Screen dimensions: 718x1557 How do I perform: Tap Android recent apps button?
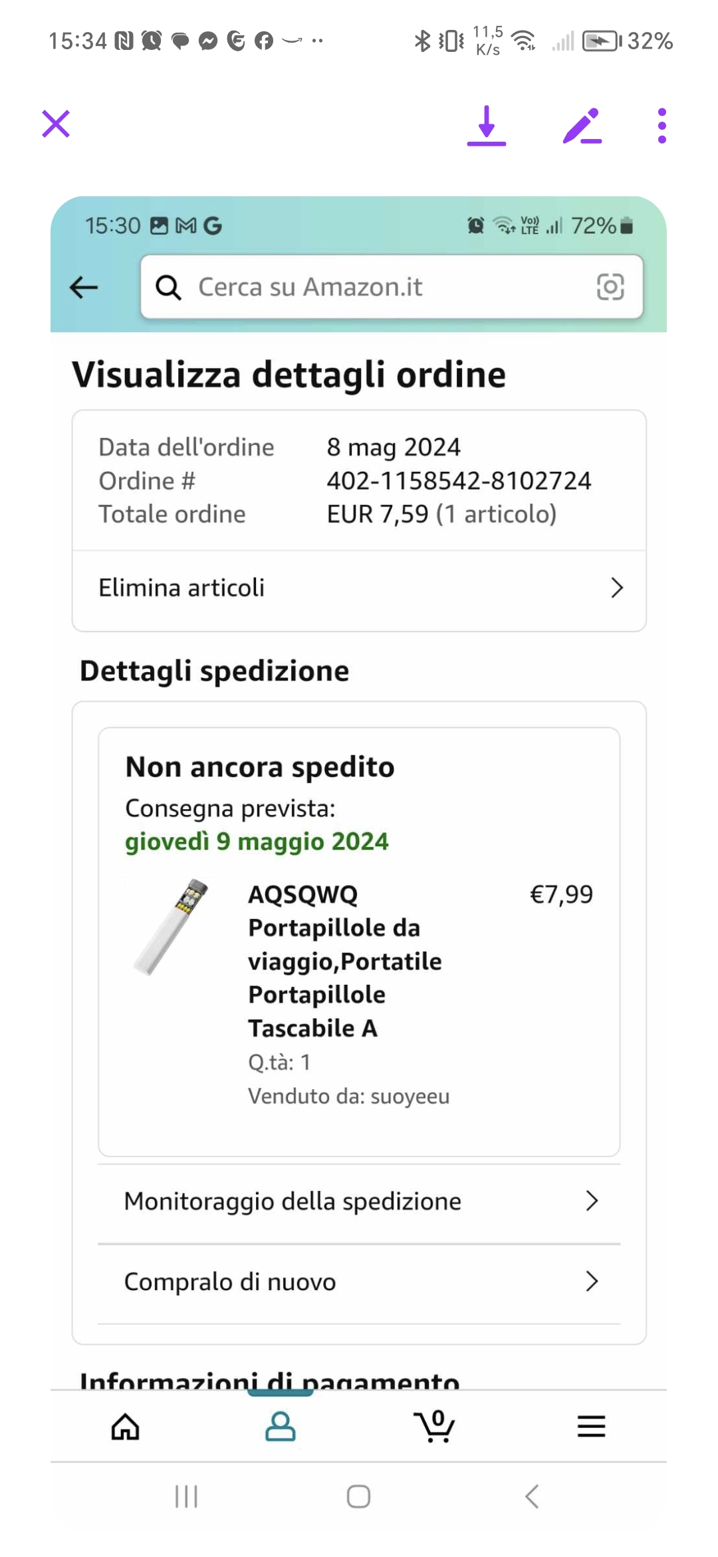click(187, 1497)
